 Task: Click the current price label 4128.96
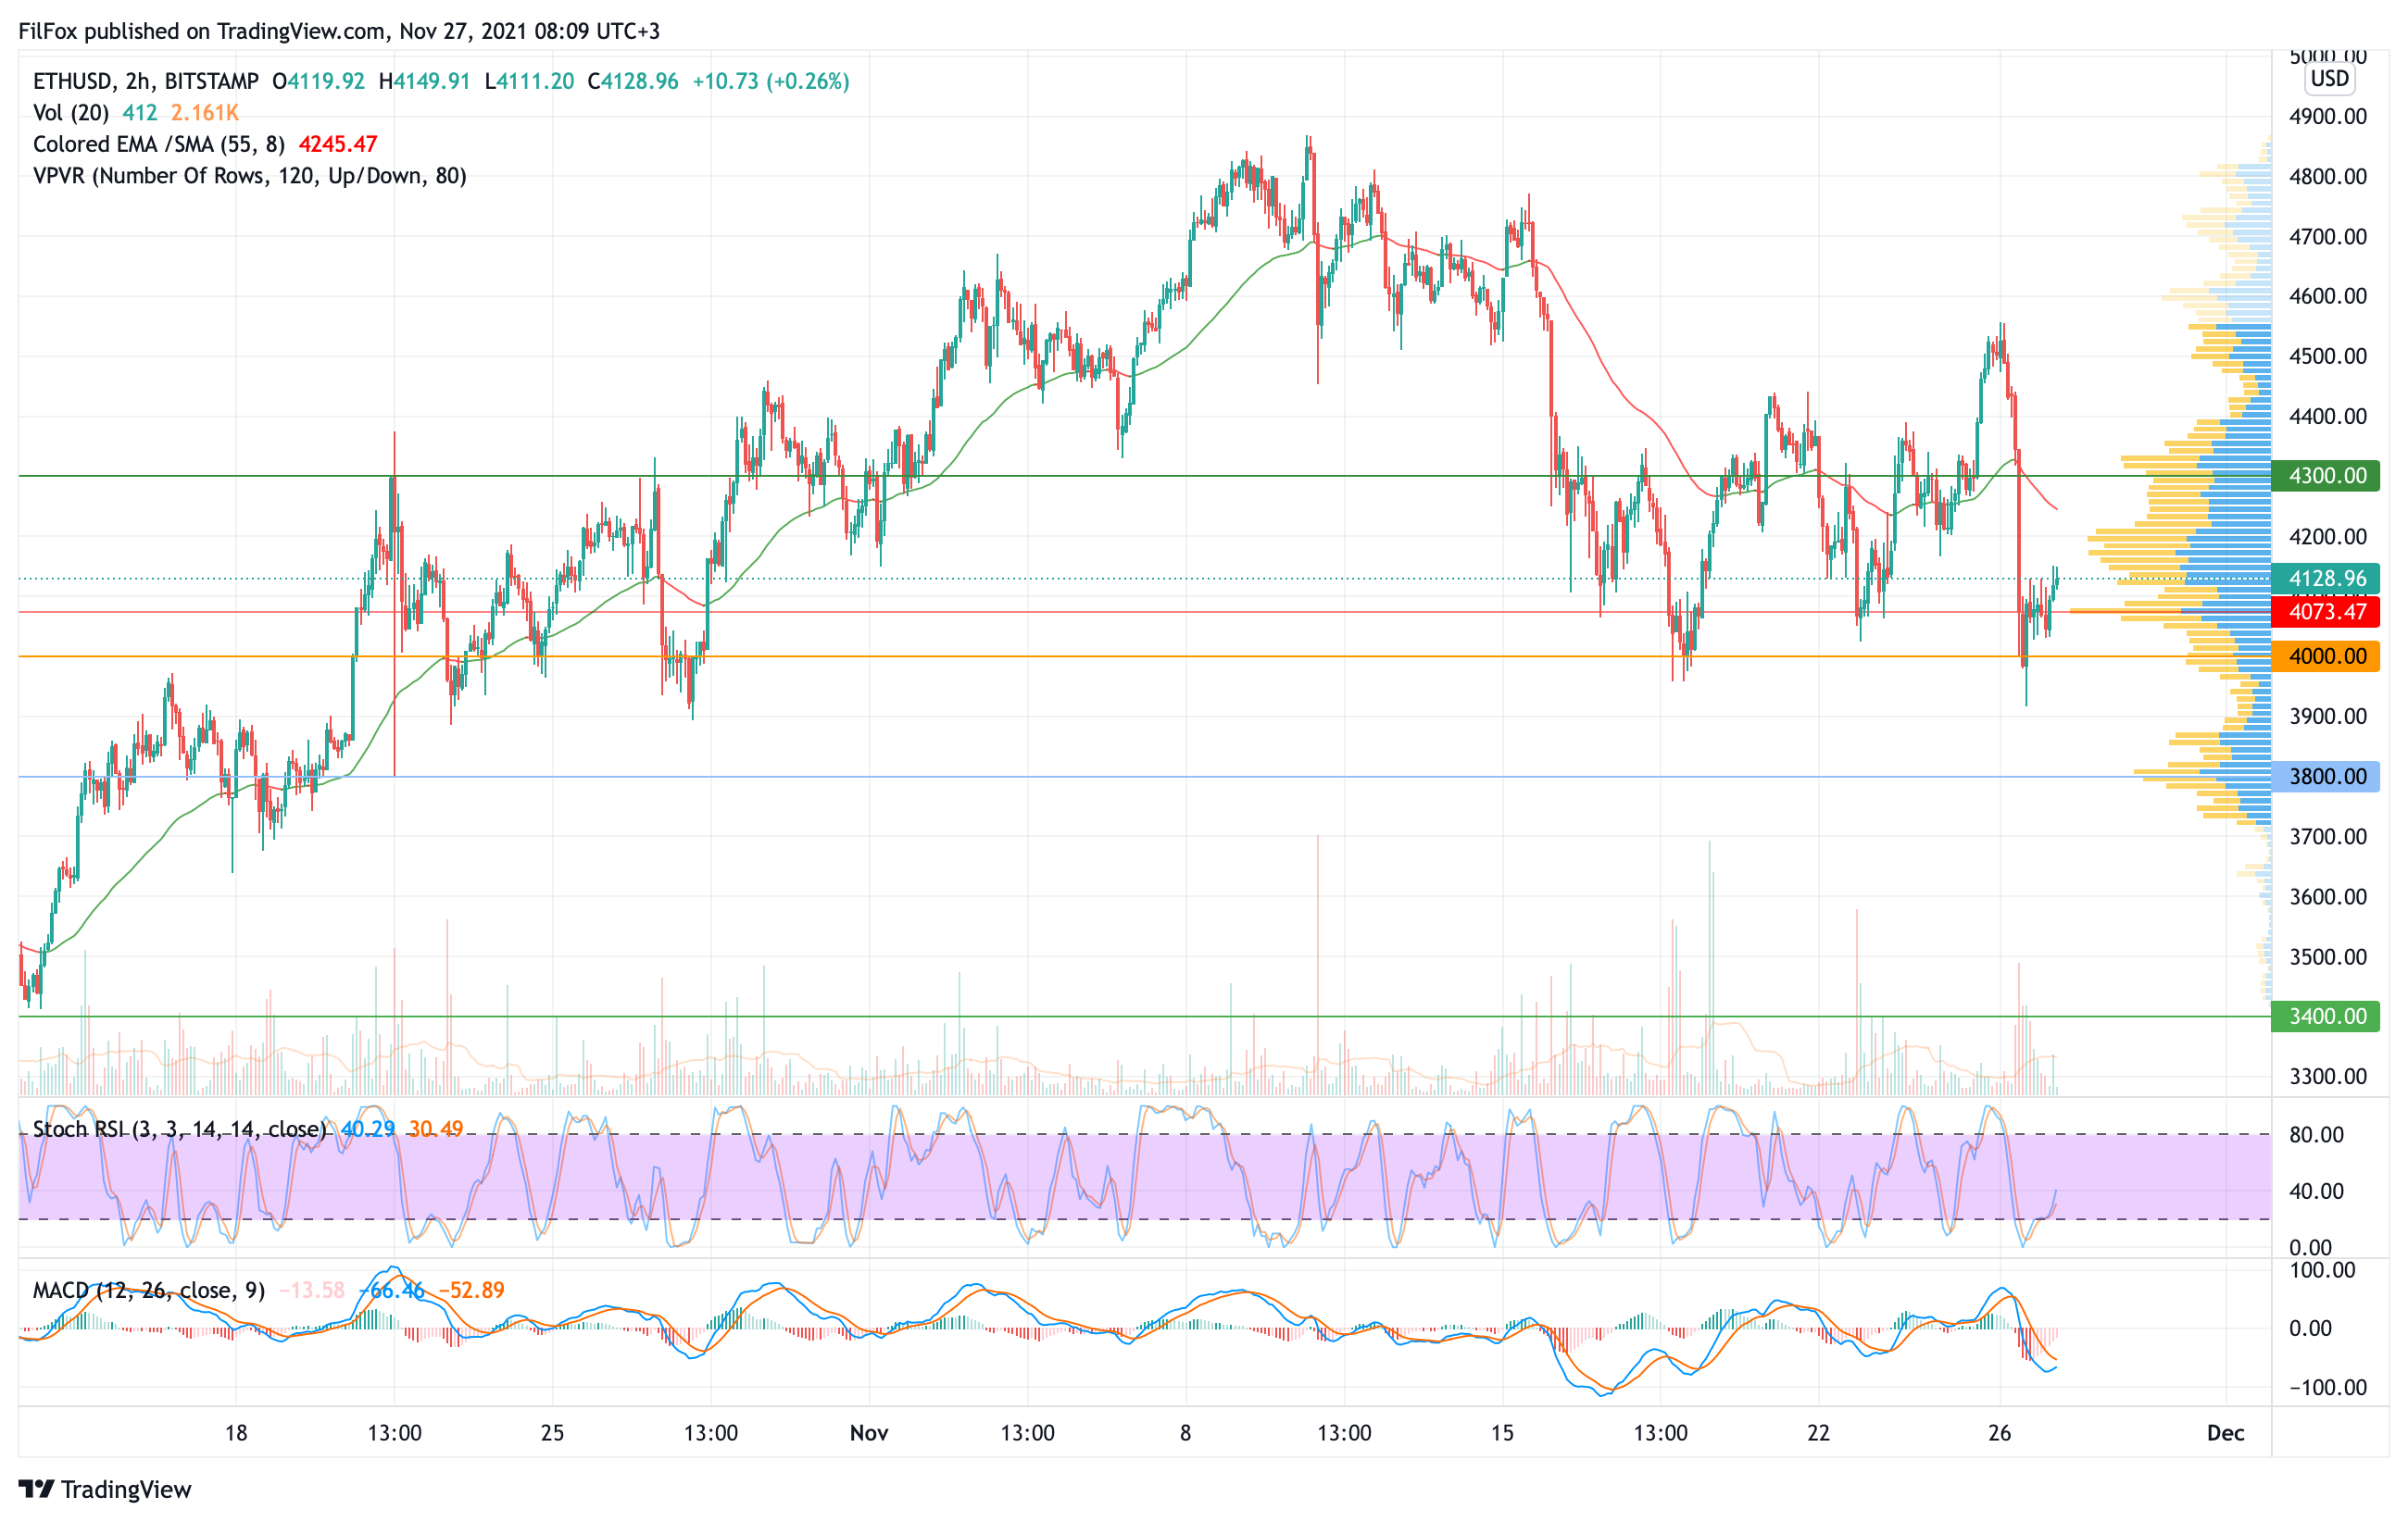coord(2326,579)
